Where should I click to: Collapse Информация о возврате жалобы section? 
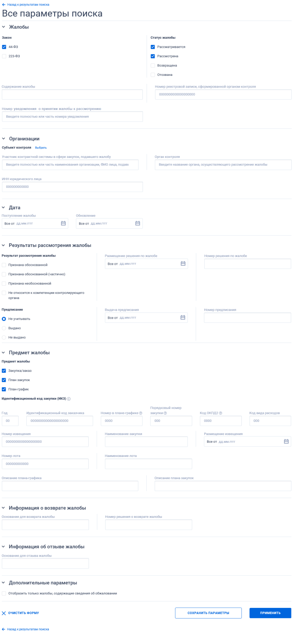point(4,508)
